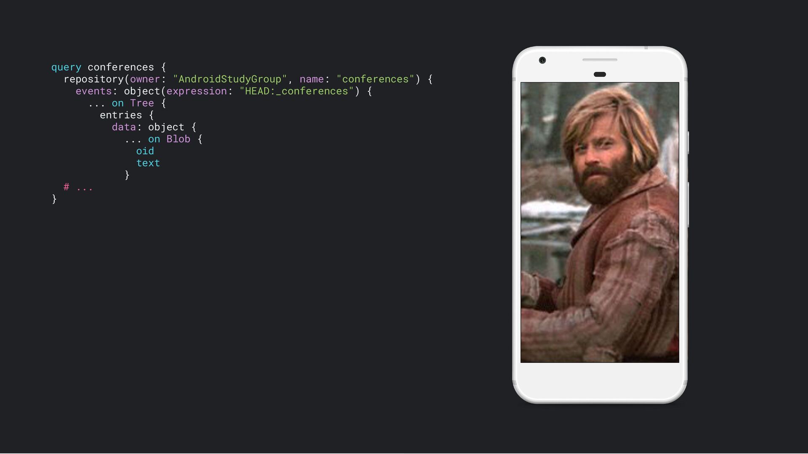Click the phone's dark proximity sensor pill

coord(600,74)
